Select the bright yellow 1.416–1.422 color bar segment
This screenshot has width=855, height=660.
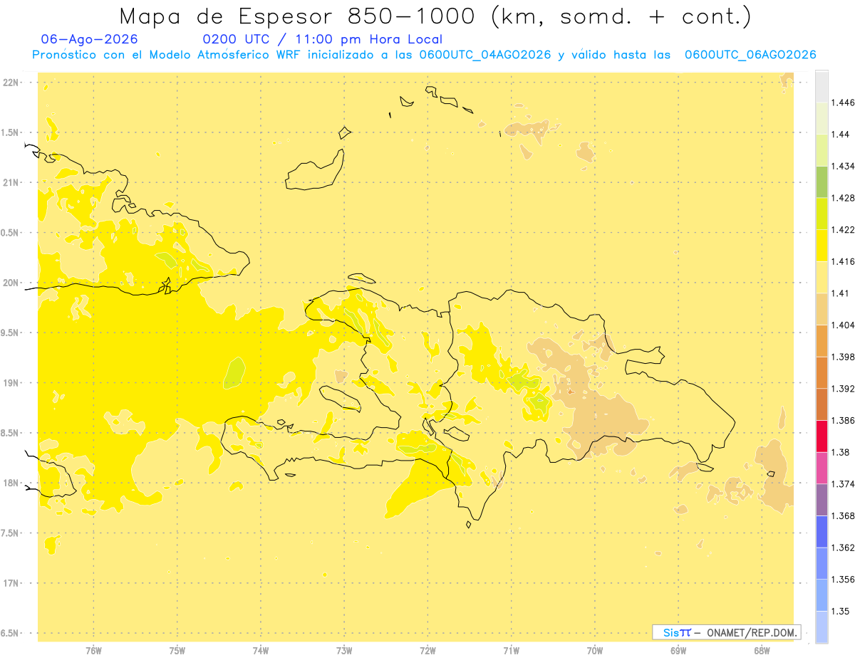coord(822,245)
